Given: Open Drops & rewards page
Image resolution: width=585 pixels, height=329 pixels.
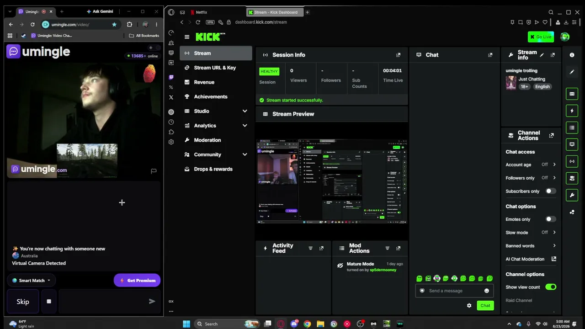Looking at the screenshot, I should tap(216, 169).
